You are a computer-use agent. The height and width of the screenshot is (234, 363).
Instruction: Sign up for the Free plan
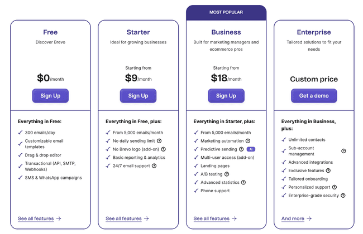click(50, 96)
